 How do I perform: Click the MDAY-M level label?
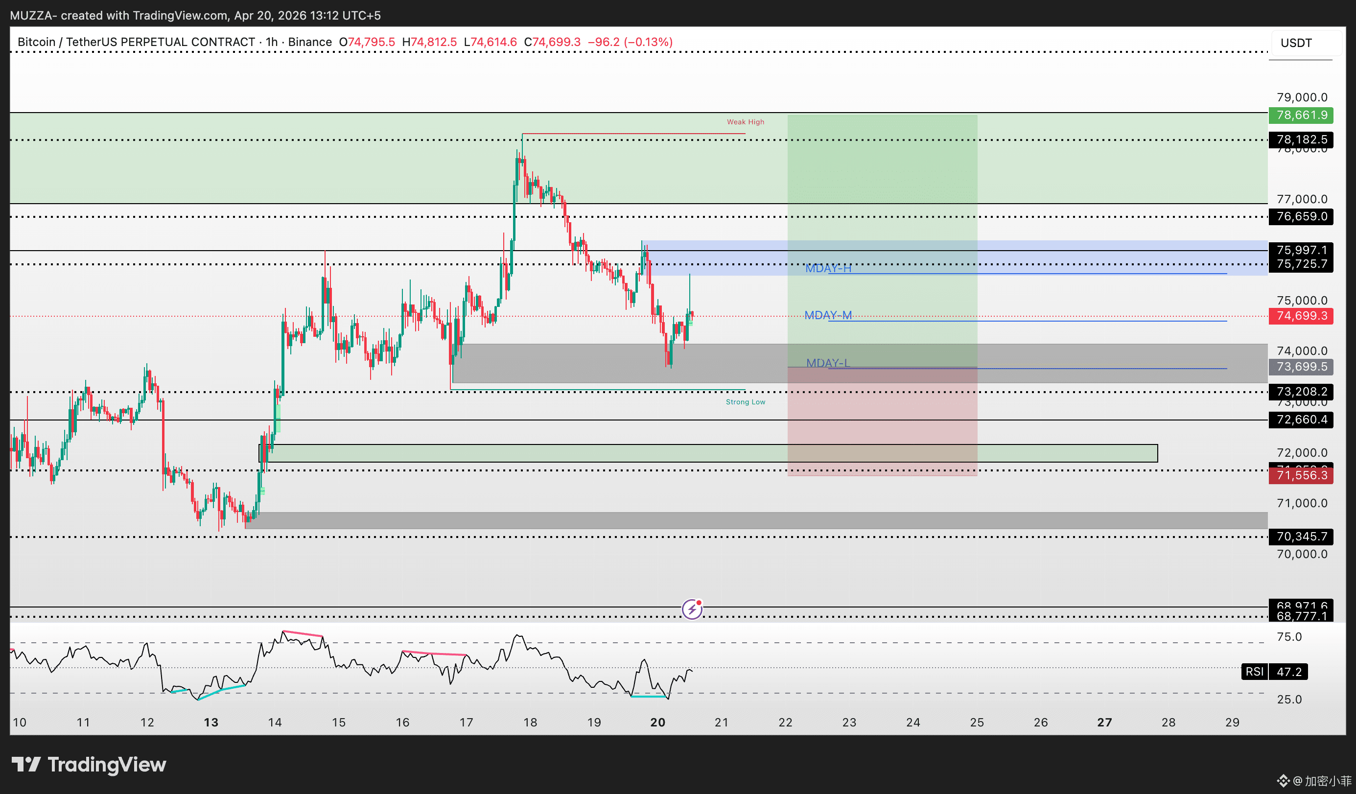(x=828, y=315)
